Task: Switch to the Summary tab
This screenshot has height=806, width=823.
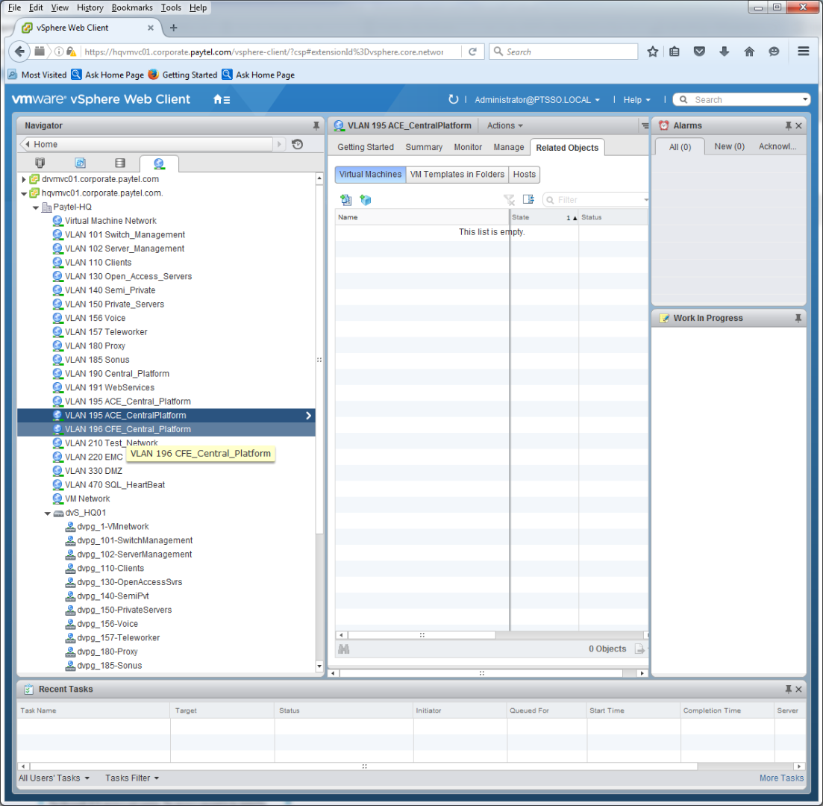Action: pyautogui.click(x=424, y=147)
